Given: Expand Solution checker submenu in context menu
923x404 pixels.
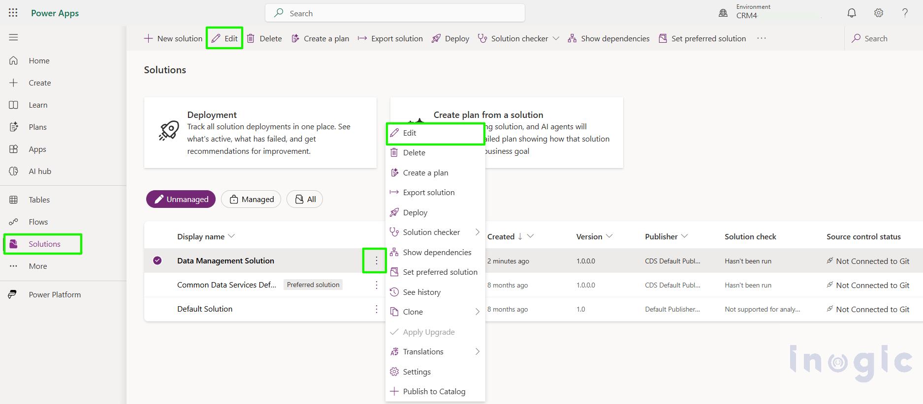Looking at the screenshot, I should coord(435,232).
